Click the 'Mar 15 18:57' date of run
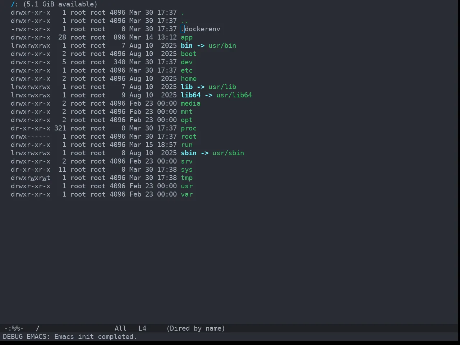 [x=153, y=145]
